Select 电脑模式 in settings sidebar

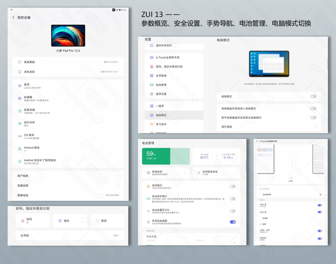174,115
